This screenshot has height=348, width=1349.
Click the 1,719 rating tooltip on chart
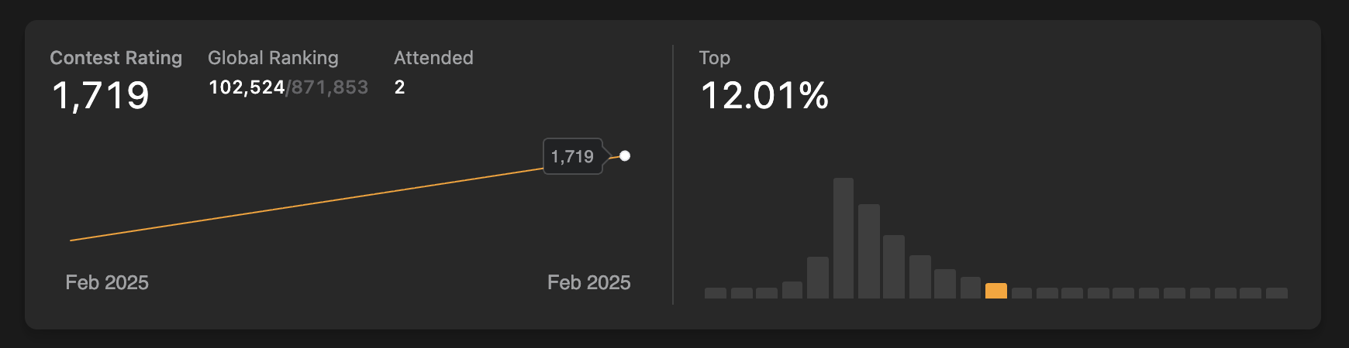(x=573, y=157)
